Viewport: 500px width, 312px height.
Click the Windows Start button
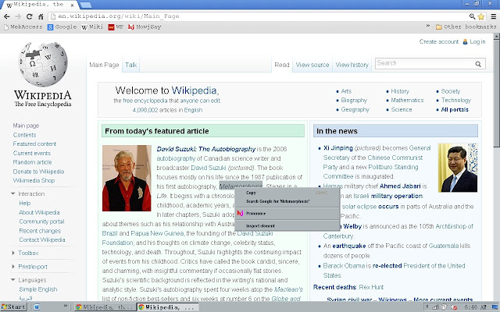click(13, 307)
